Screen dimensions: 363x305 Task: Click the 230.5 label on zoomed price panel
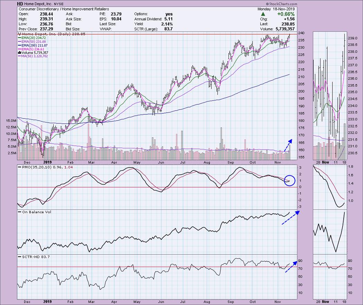pos(352,153)
